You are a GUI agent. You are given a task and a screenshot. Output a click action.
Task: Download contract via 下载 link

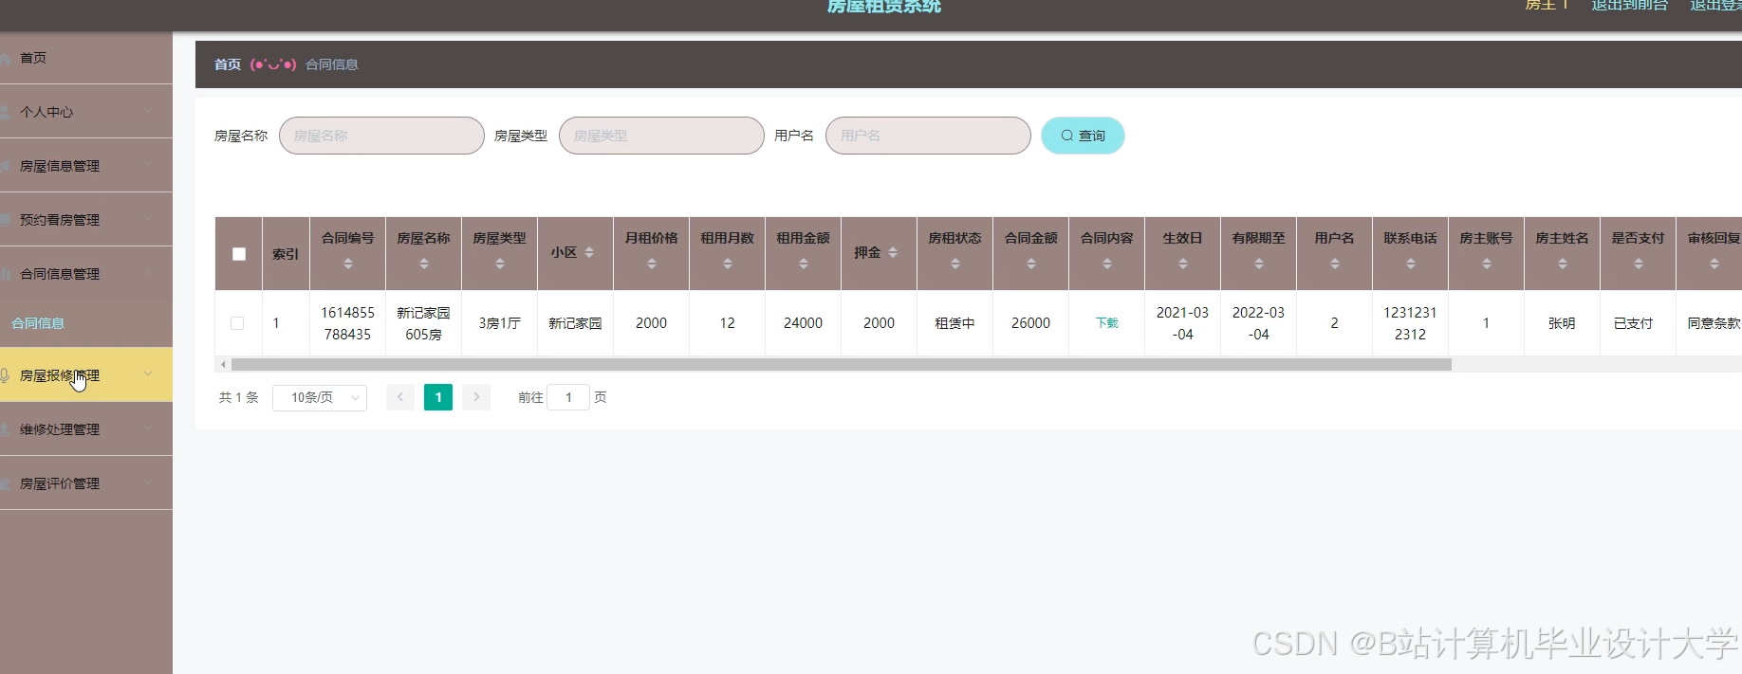pos(1107,323)
